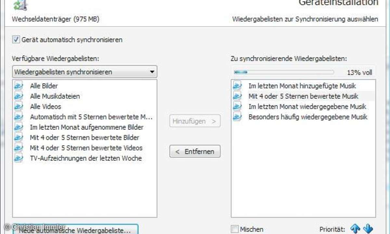Click icon beside Besonders häufig wiedergegebene Musik
Image resolution: width=390 pixels, height=234 pixels.
237,117
